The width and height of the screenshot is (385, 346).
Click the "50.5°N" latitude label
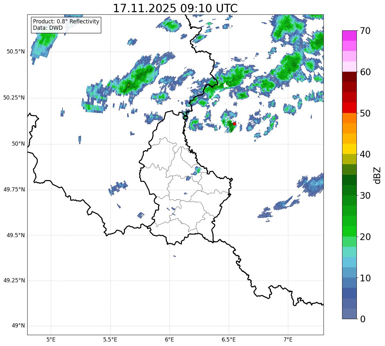point(16,52)
